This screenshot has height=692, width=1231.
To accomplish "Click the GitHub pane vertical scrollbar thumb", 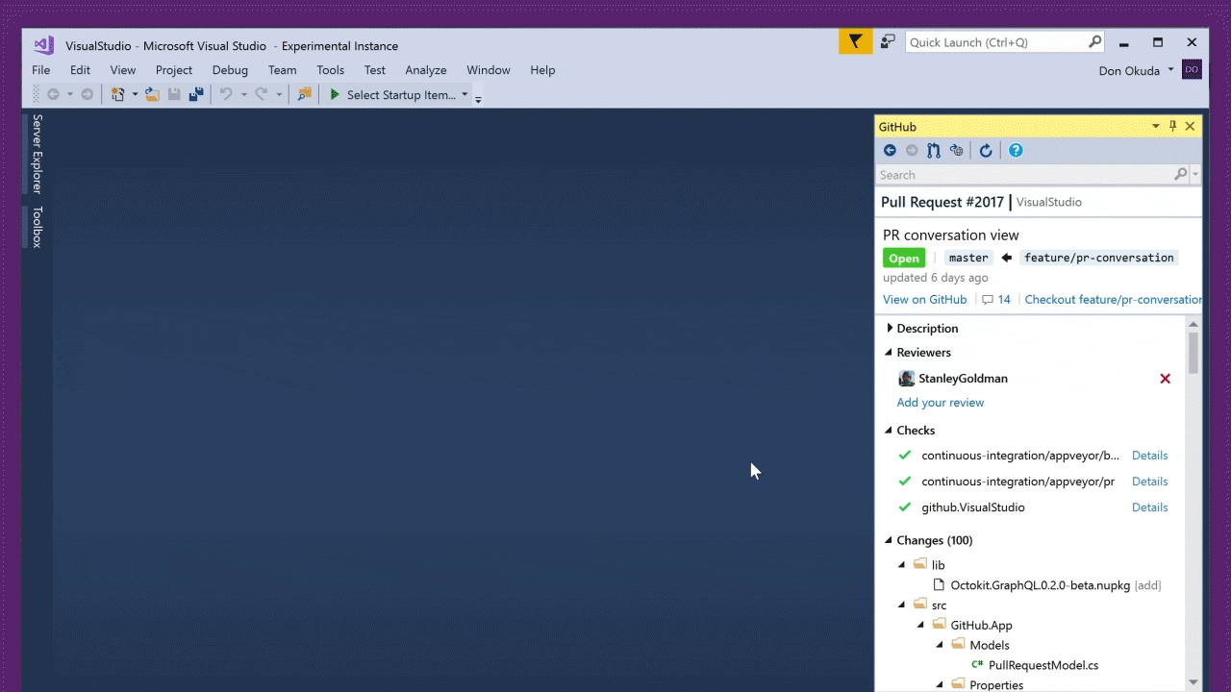I will (1193, 353).
